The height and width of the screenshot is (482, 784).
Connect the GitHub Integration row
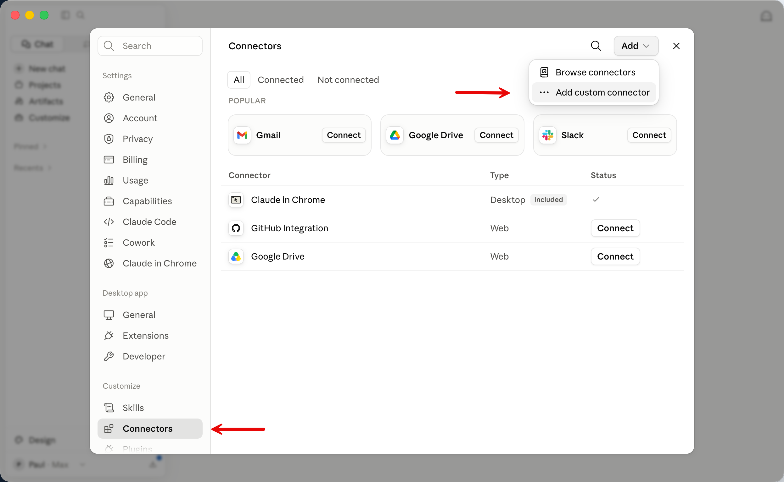615,228
